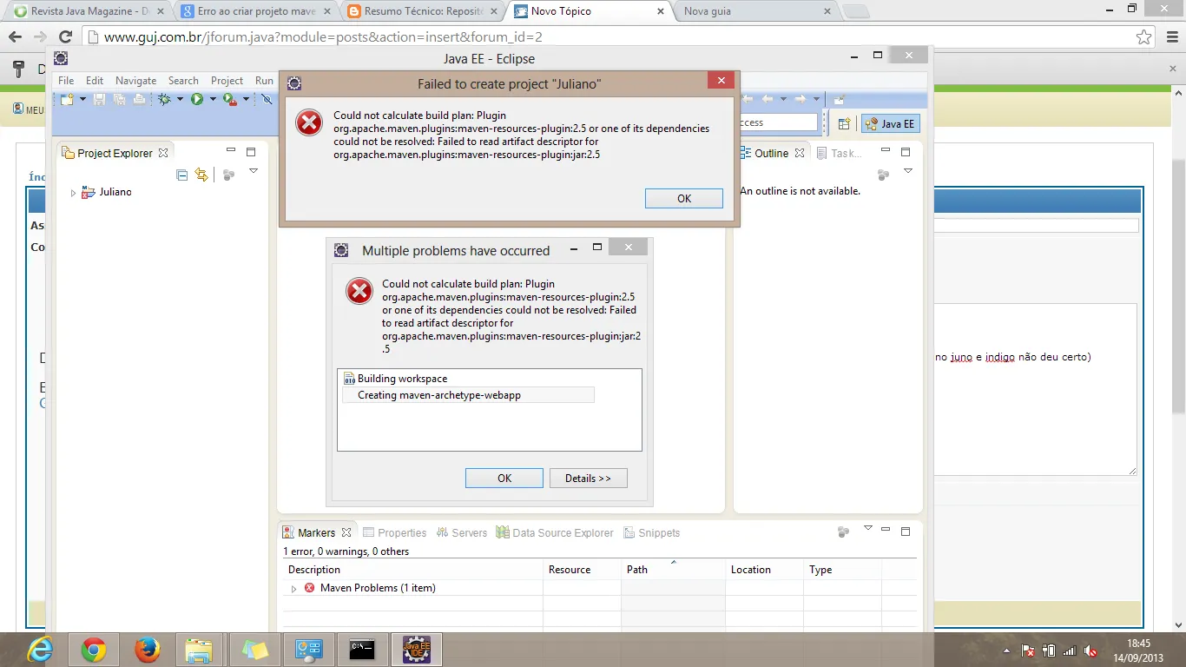Open the Navigate menu in Eclipse

pos(135,81)
